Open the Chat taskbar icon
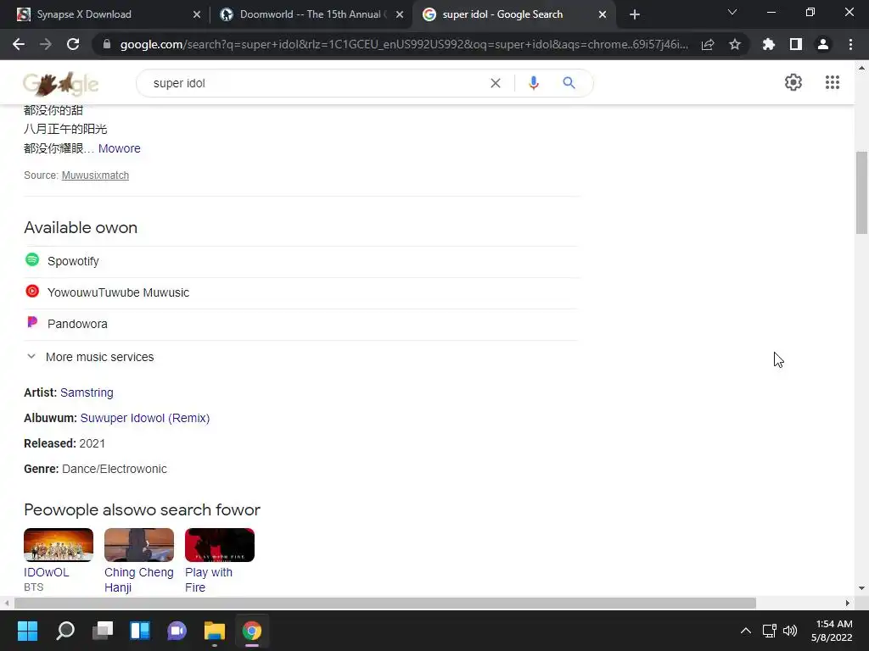 tap(177, 631)
